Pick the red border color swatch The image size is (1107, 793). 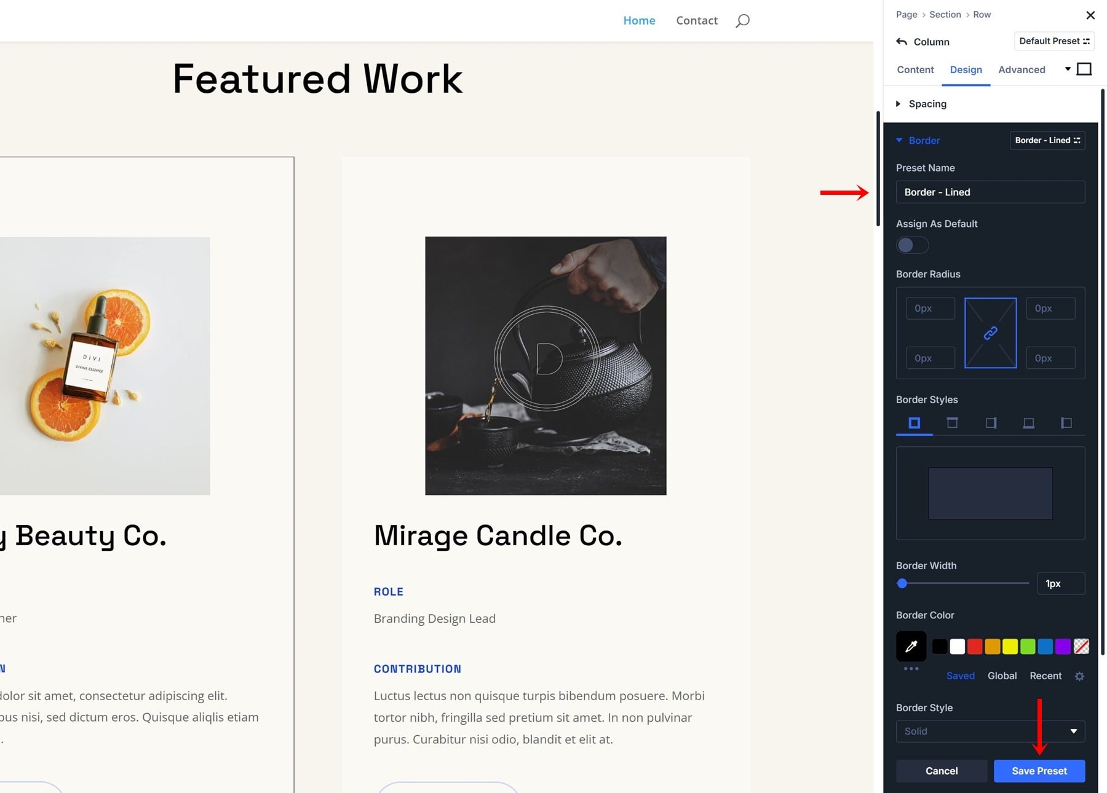point(975,647)
